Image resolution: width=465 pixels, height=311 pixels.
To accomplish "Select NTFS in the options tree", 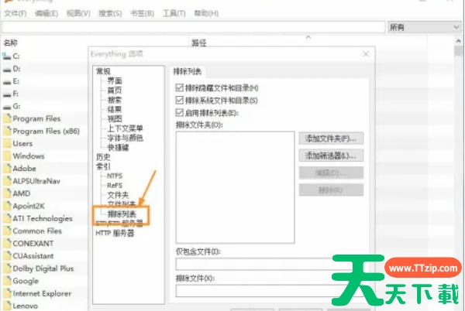I will pos(115,176).
